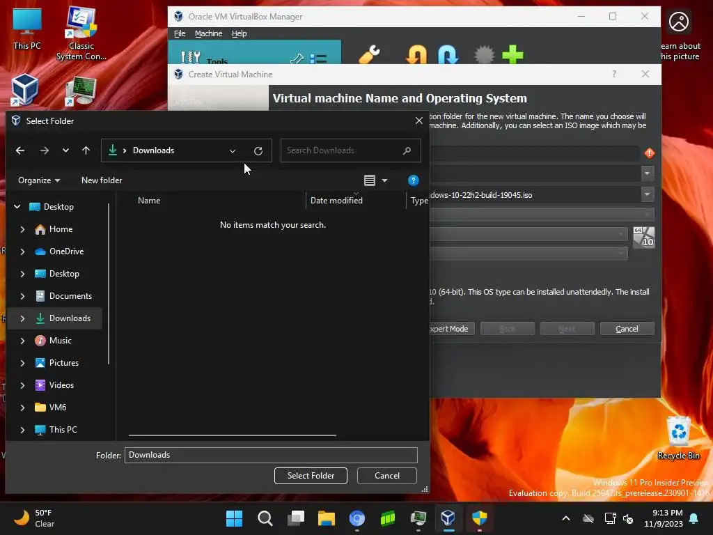The height and width of the screenshot is (535, 713).
Task: Select Pictures in the navigation tree
Action: [63, 363]
